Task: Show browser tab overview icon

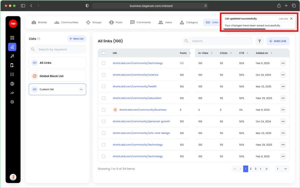Action: 294,5
